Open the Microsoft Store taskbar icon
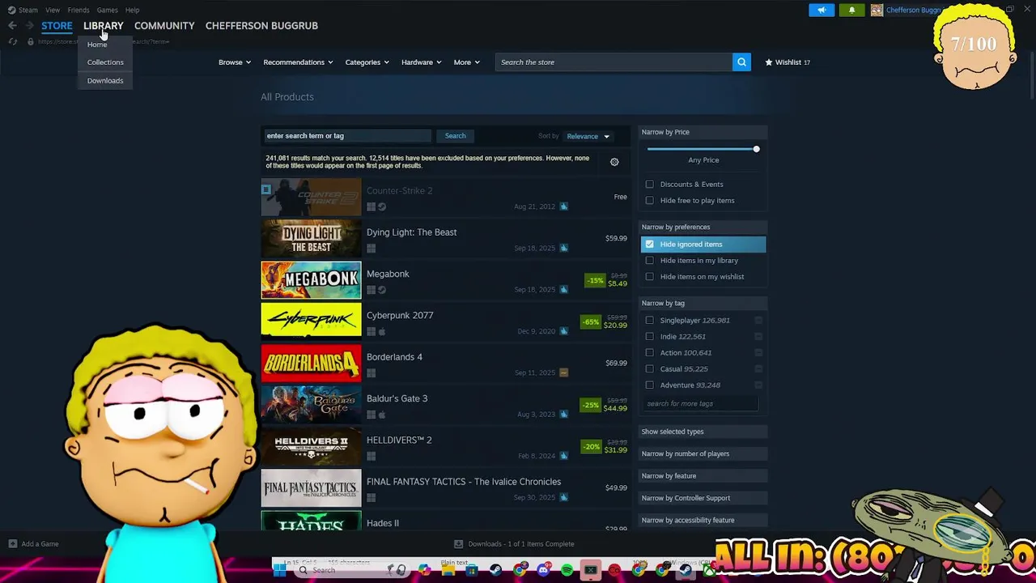Screen dimensions: 1036x583 tap(471, 570)
